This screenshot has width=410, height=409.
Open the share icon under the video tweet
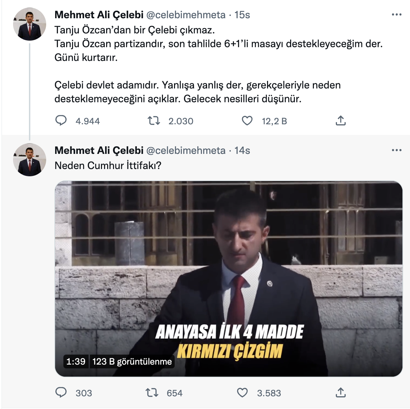pos(341,392)
